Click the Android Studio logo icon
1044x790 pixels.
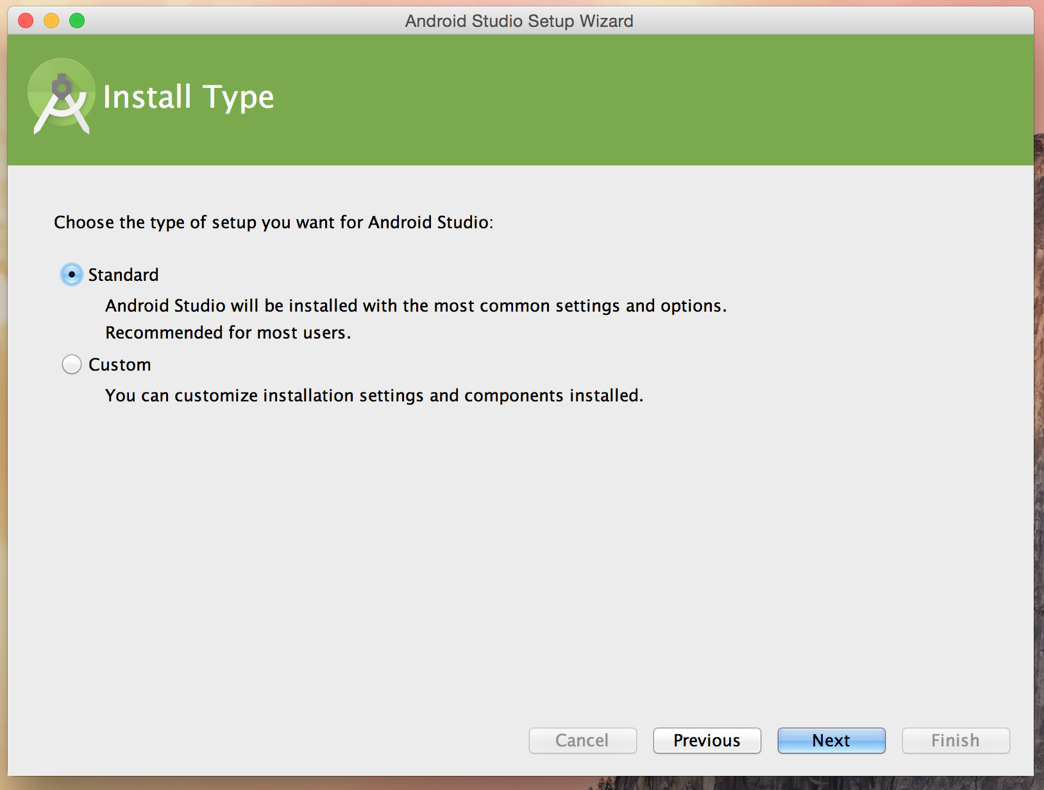[62, 96]
